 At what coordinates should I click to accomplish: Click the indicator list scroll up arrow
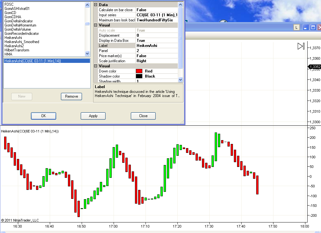pos(87,5)
